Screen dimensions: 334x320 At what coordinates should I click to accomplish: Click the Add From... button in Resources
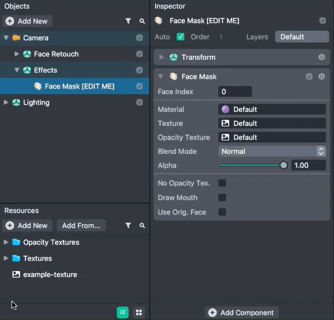81,226
